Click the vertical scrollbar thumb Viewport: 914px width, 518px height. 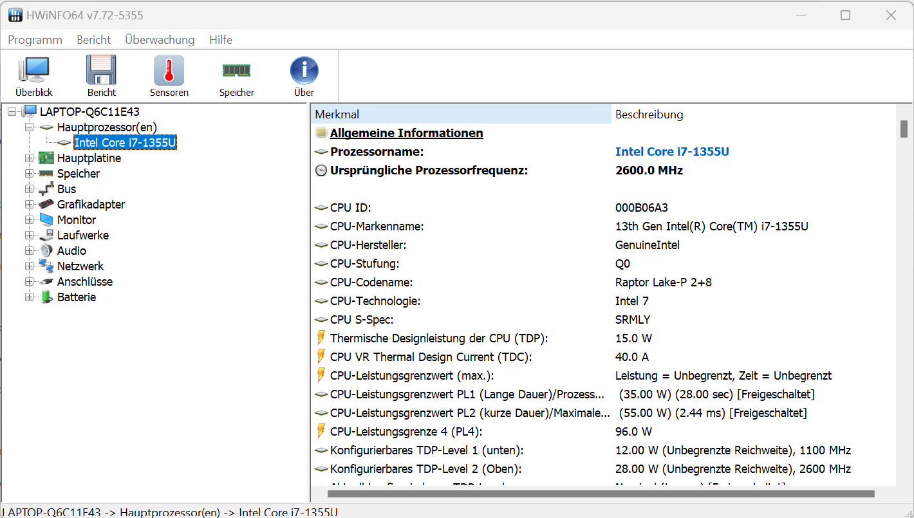(904, 129)
